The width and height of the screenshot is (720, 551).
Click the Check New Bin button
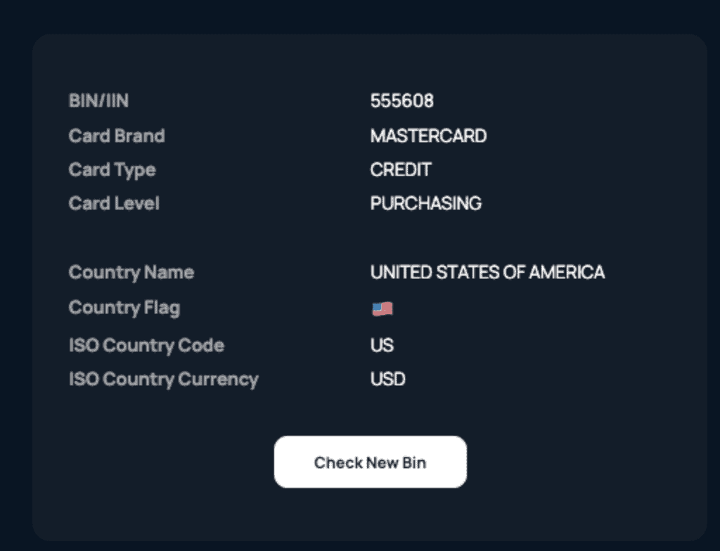[370, 462]
